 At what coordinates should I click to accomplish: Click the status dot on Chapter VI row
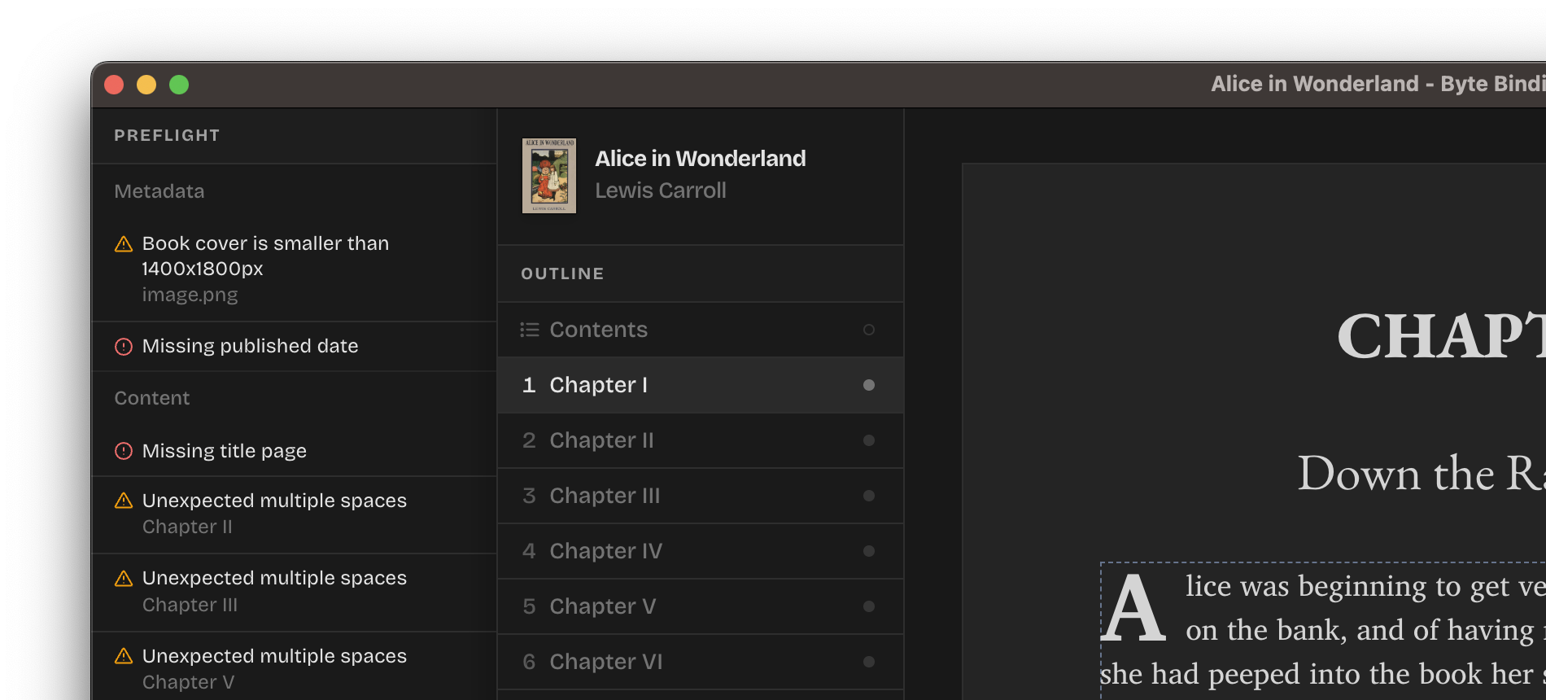pos(869,662)
